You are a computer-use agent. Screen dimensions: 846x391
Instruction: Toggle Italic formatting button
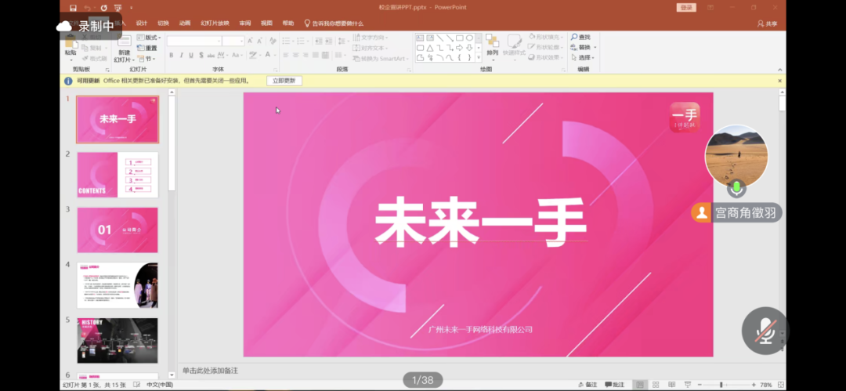coord(181,55)
